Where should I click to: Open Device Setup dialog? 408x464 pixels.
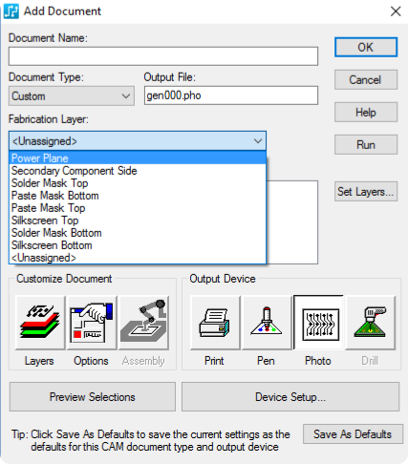[290, 397]
